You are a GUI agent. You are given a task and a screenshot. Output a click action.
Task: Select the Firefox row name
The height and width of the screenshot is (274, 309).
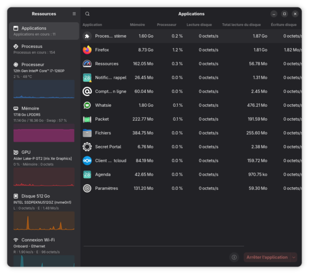tap(102, 50)
